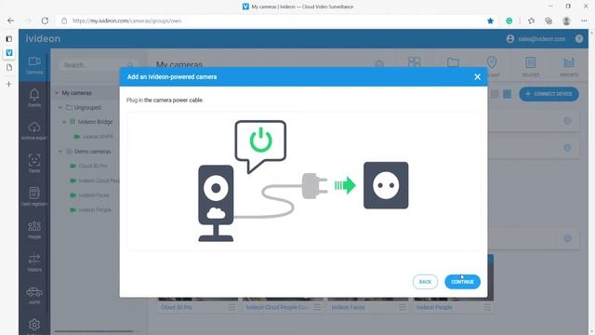This screenshot has width=595, height=335.
Task: Click the second camera row gear icon
Action: click(567, 147)
